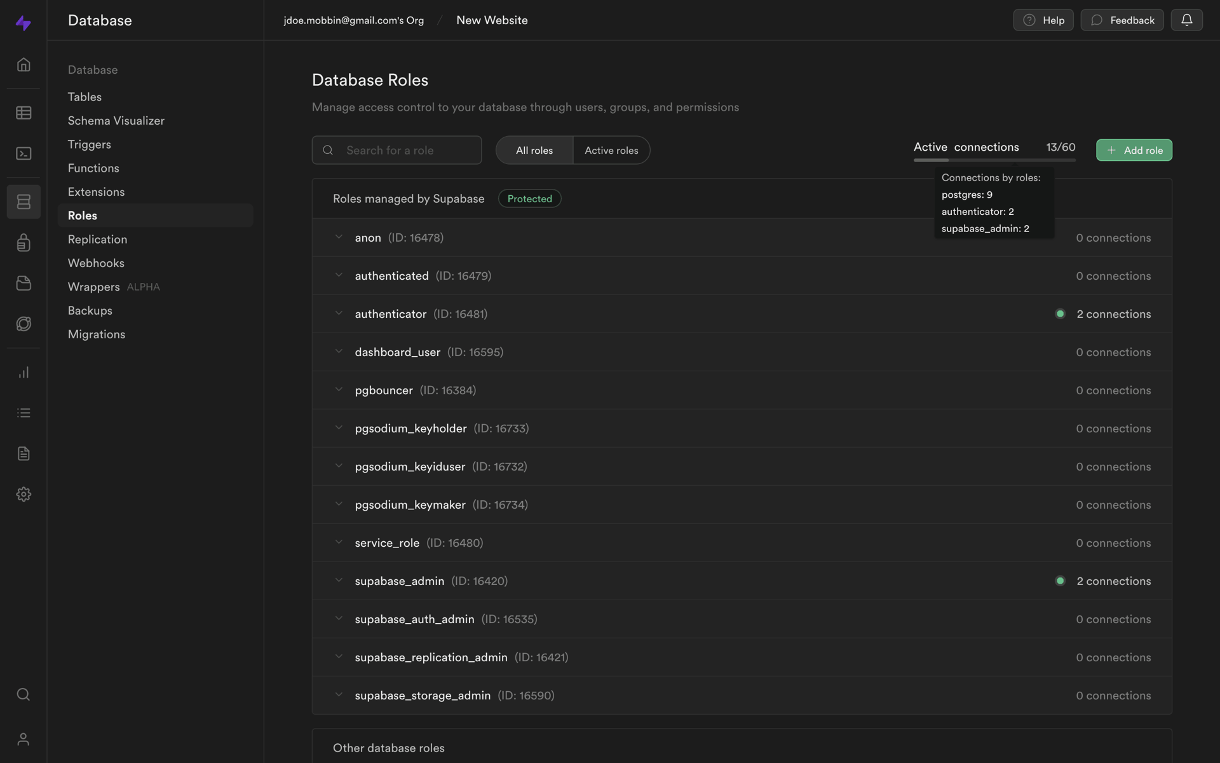Open the API Docs document icon
This screenshot has width=1220, height=763.
(x=24, y=453)
